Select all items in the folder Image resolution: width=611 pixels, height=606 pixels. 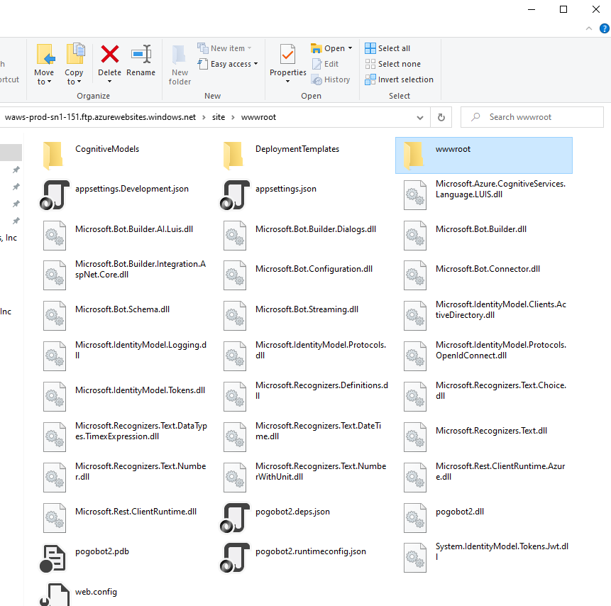(387, 48)
